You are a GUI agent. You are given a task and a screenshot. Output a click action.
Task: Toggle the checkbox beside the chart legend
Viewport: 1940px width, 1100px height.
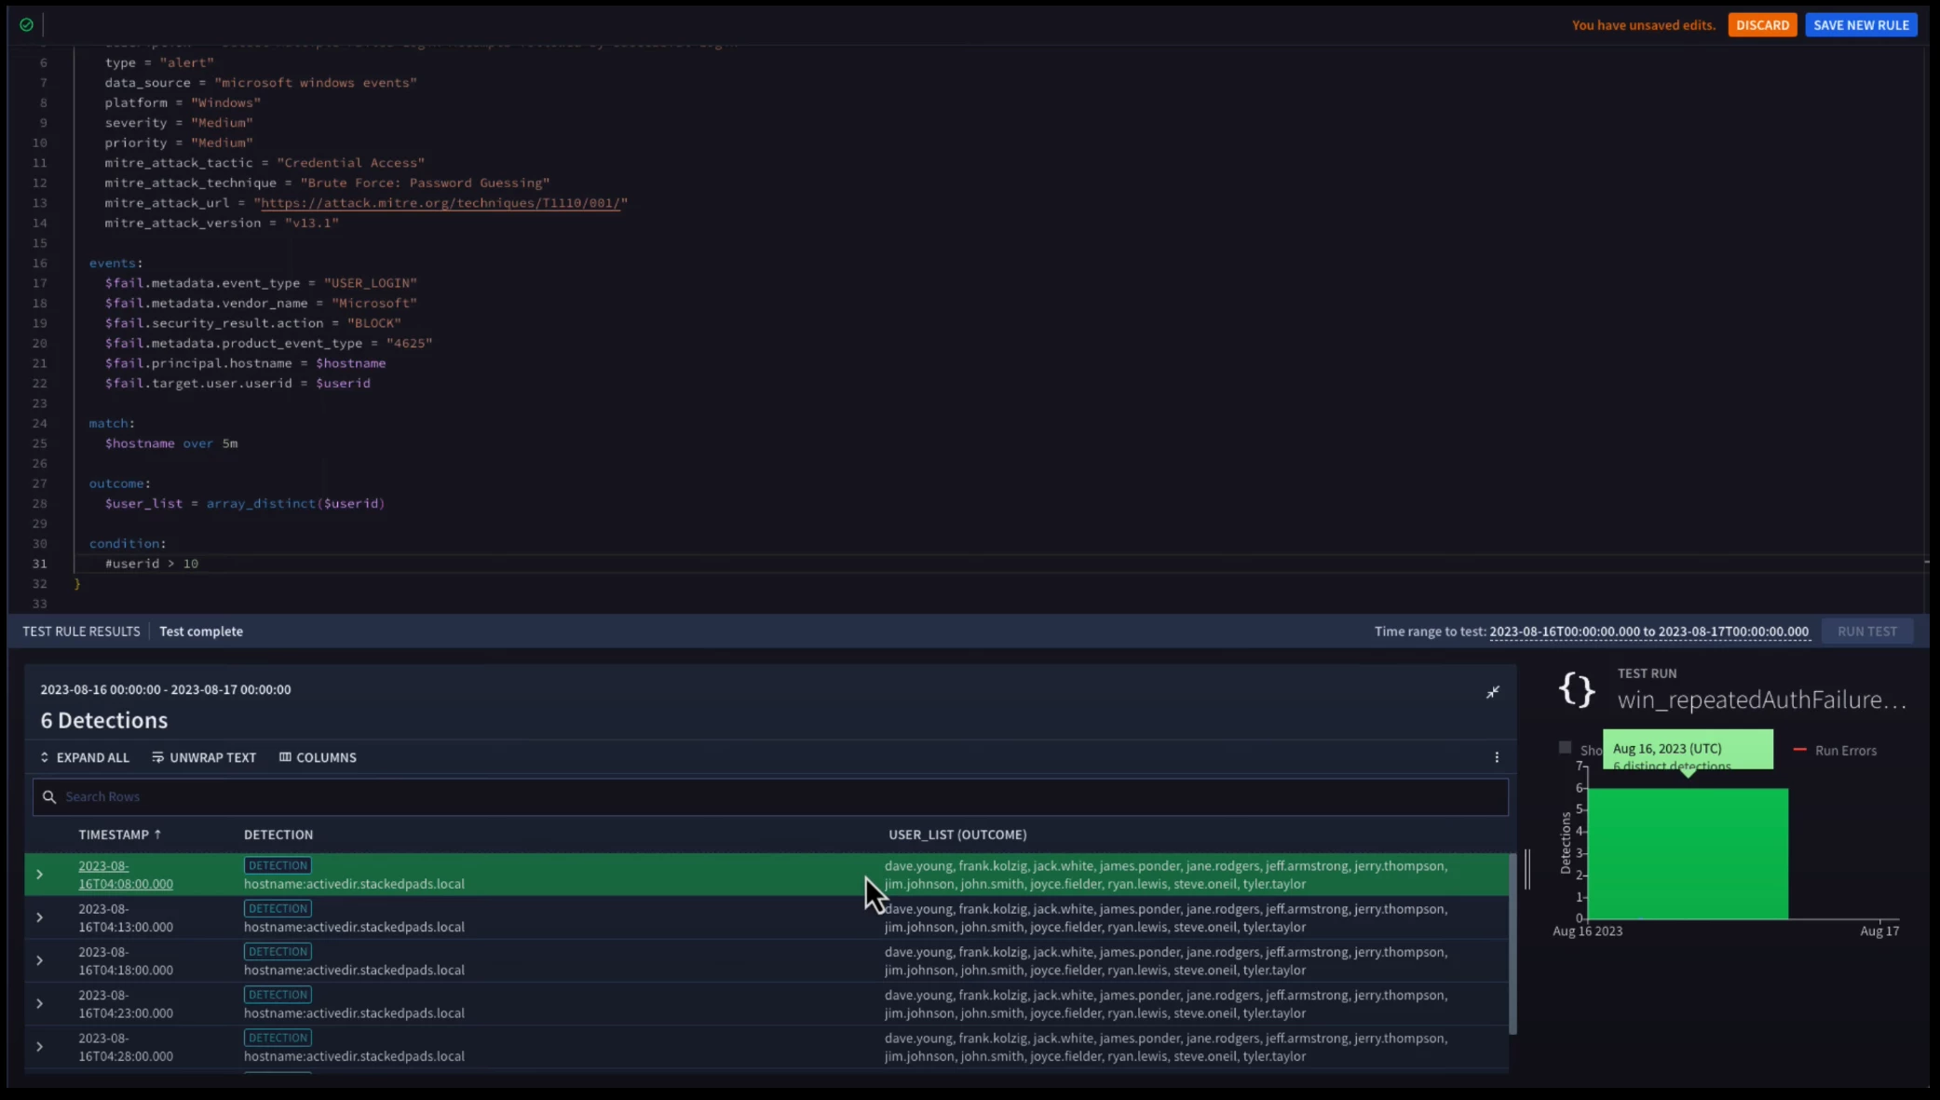[x=1565, y=748]
